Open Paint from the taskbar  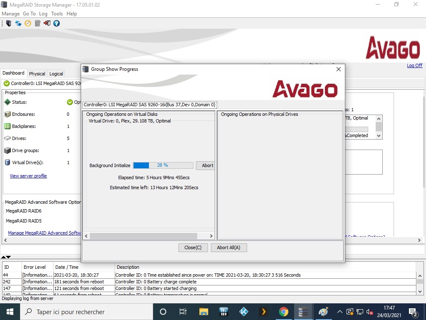(323, 312)
